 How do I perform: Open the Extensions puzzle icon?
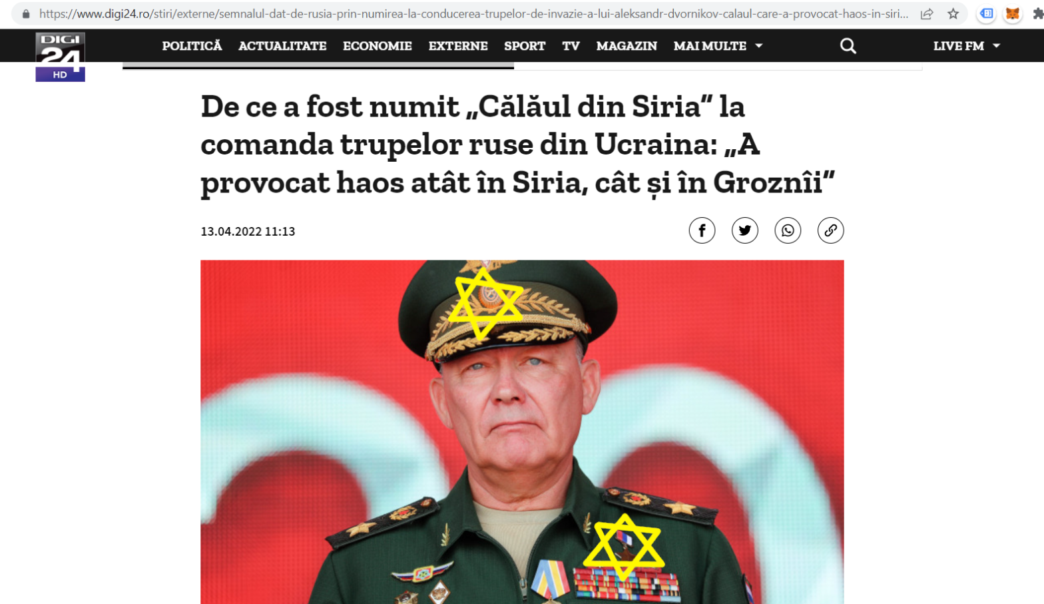(x=1037, y=14)
